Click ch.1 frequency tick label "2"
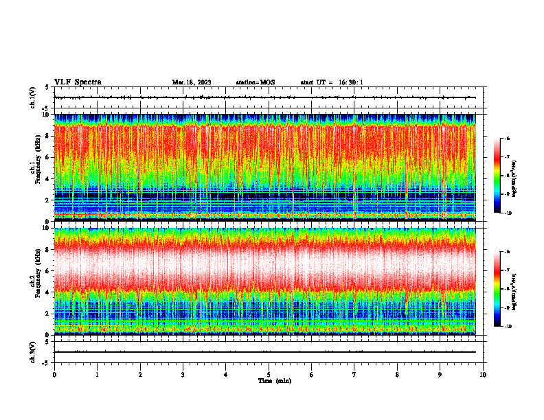Viewport: 544px width, 420px height. click(48, 200)
